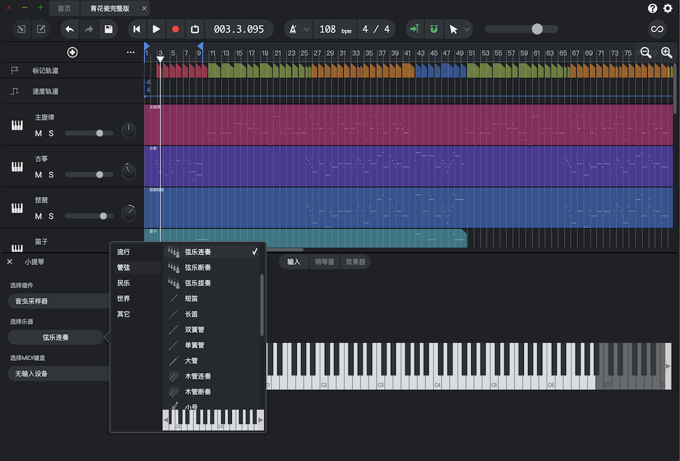Click the cycle/loop region icon next to record
Viewport: 680px width, 461px height.
[195, 29]
